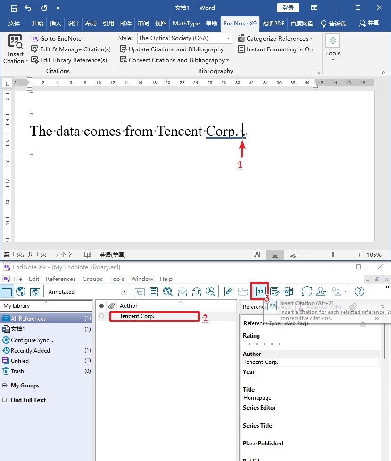Screen dimensions: 391x461
Task: Click the Redo icon in Word
Action: pos(44,8)
